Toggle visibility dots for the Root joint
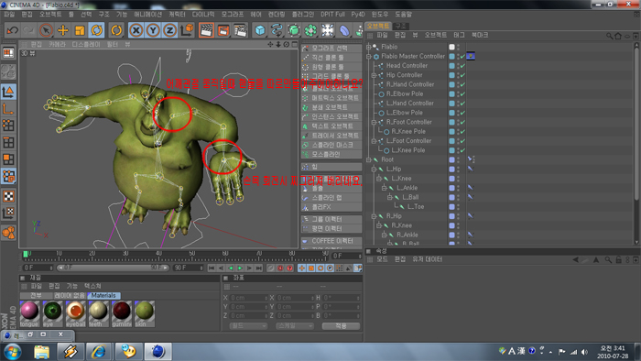Screen dimensions: 641x361 click(458, 159)
